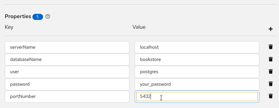Screen dimensions: 279x108
Task: Select the password key field
Action: click(x=67, y=84)
